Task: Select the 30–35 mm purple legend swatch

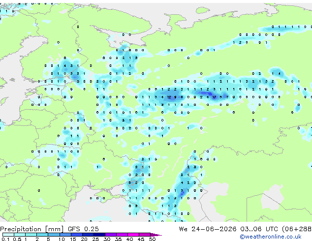Action: click(x=111, y=235)
